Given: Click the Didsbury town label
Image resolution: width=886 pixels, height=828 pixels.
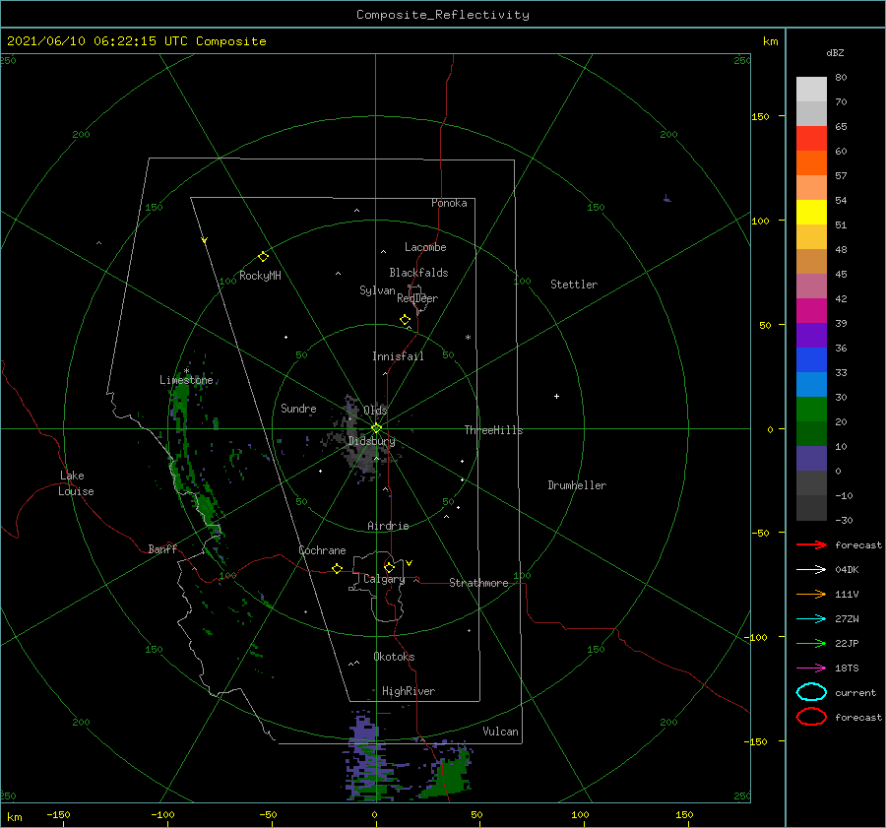Looking at the screenshot, I should point(371,441).
